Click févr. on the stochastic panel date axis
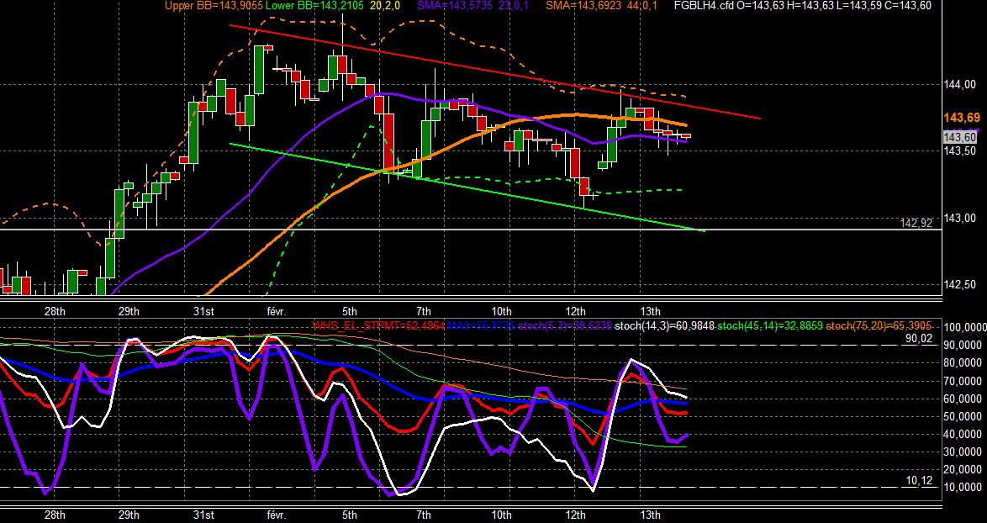987x523 pixels. click(x=275, y=515)
